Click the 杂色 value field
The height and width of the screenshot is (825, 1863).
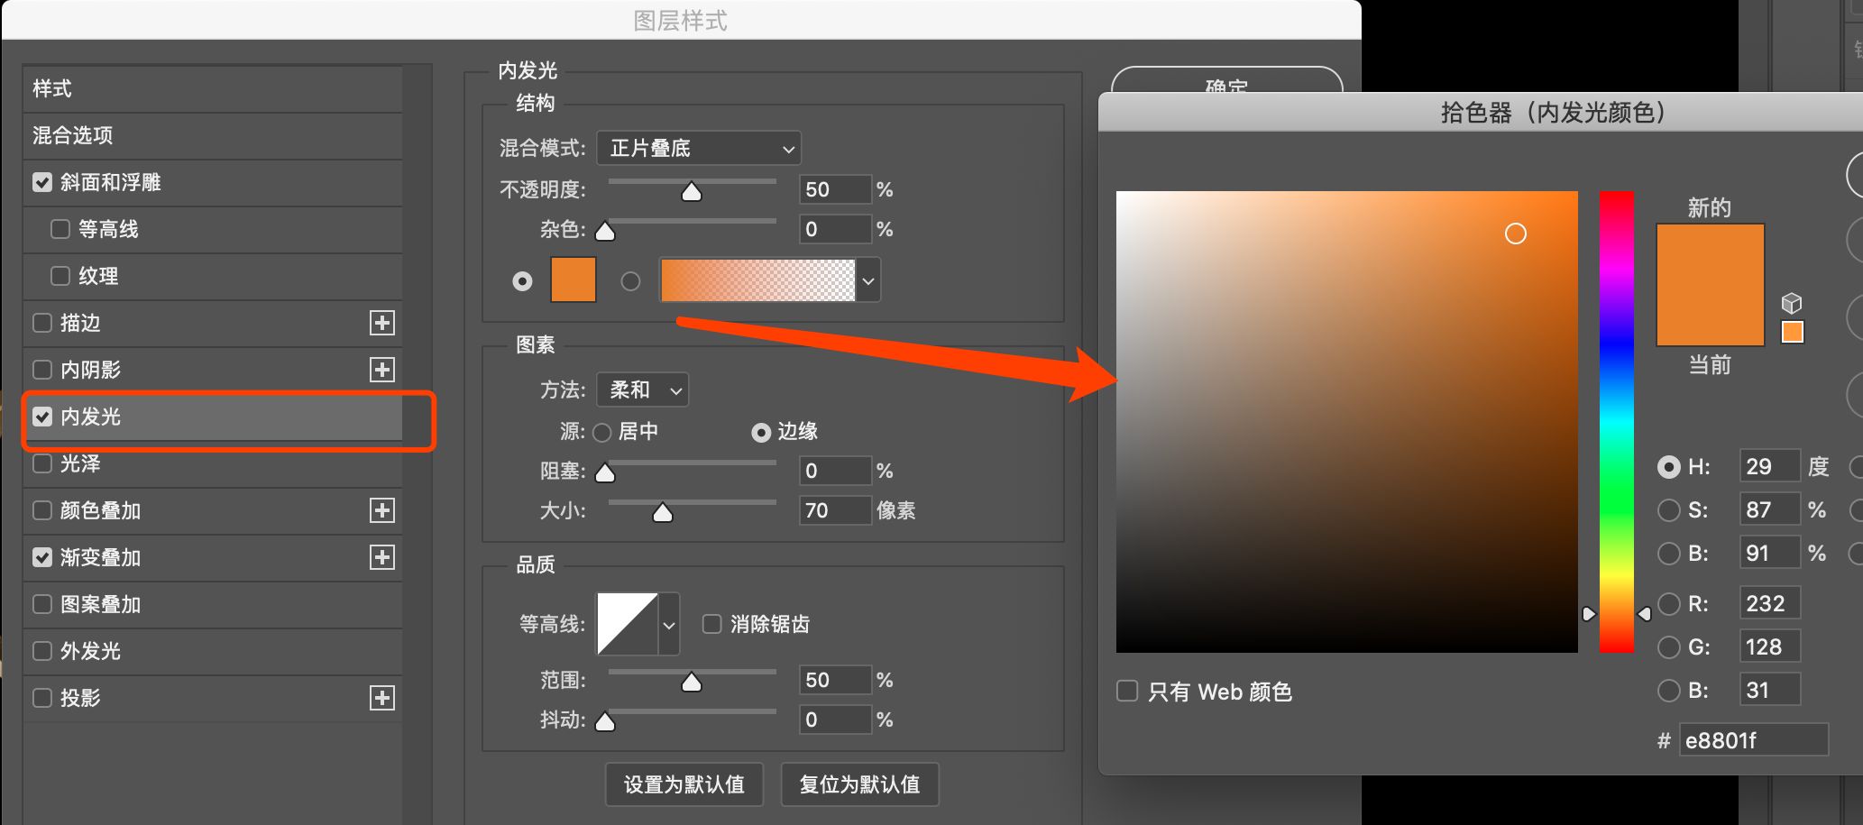[836, 229]
